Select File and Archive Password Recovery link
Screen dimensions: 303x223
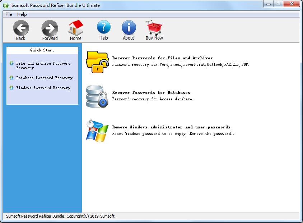click(43, 65)
